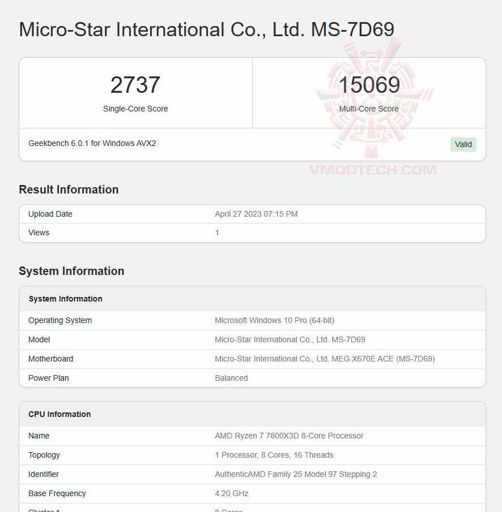This screenshot has width=502, height=512.
Task: Select the AuthenticAMD Family 25 Model 97 value
Action: [x=296, y=474]
